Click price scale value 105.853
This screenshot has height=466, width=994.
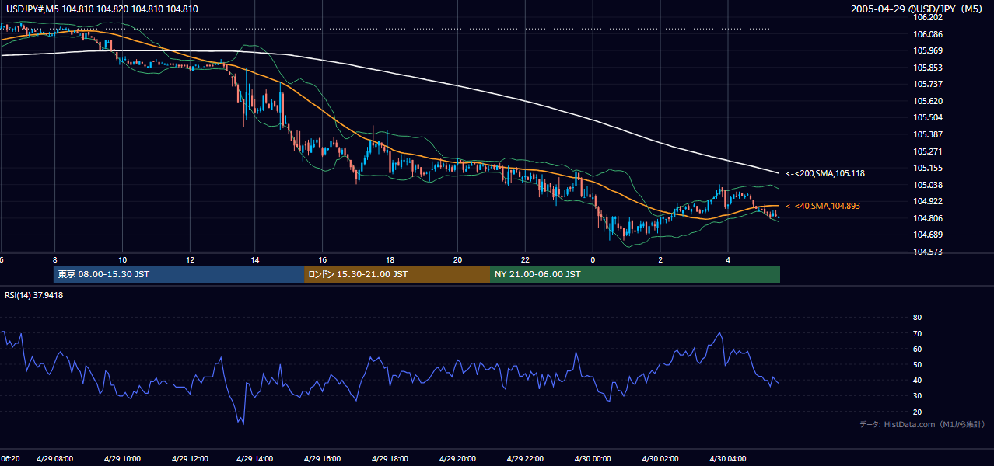(928, 68)
